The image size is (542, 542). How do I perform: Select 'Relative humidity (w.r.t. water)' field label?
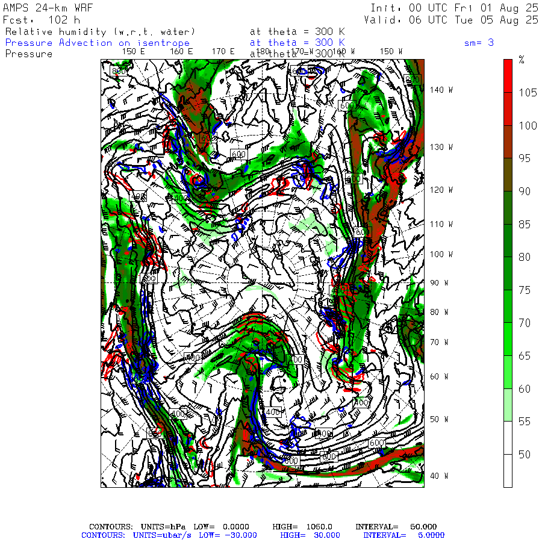(x=100, y=32)
